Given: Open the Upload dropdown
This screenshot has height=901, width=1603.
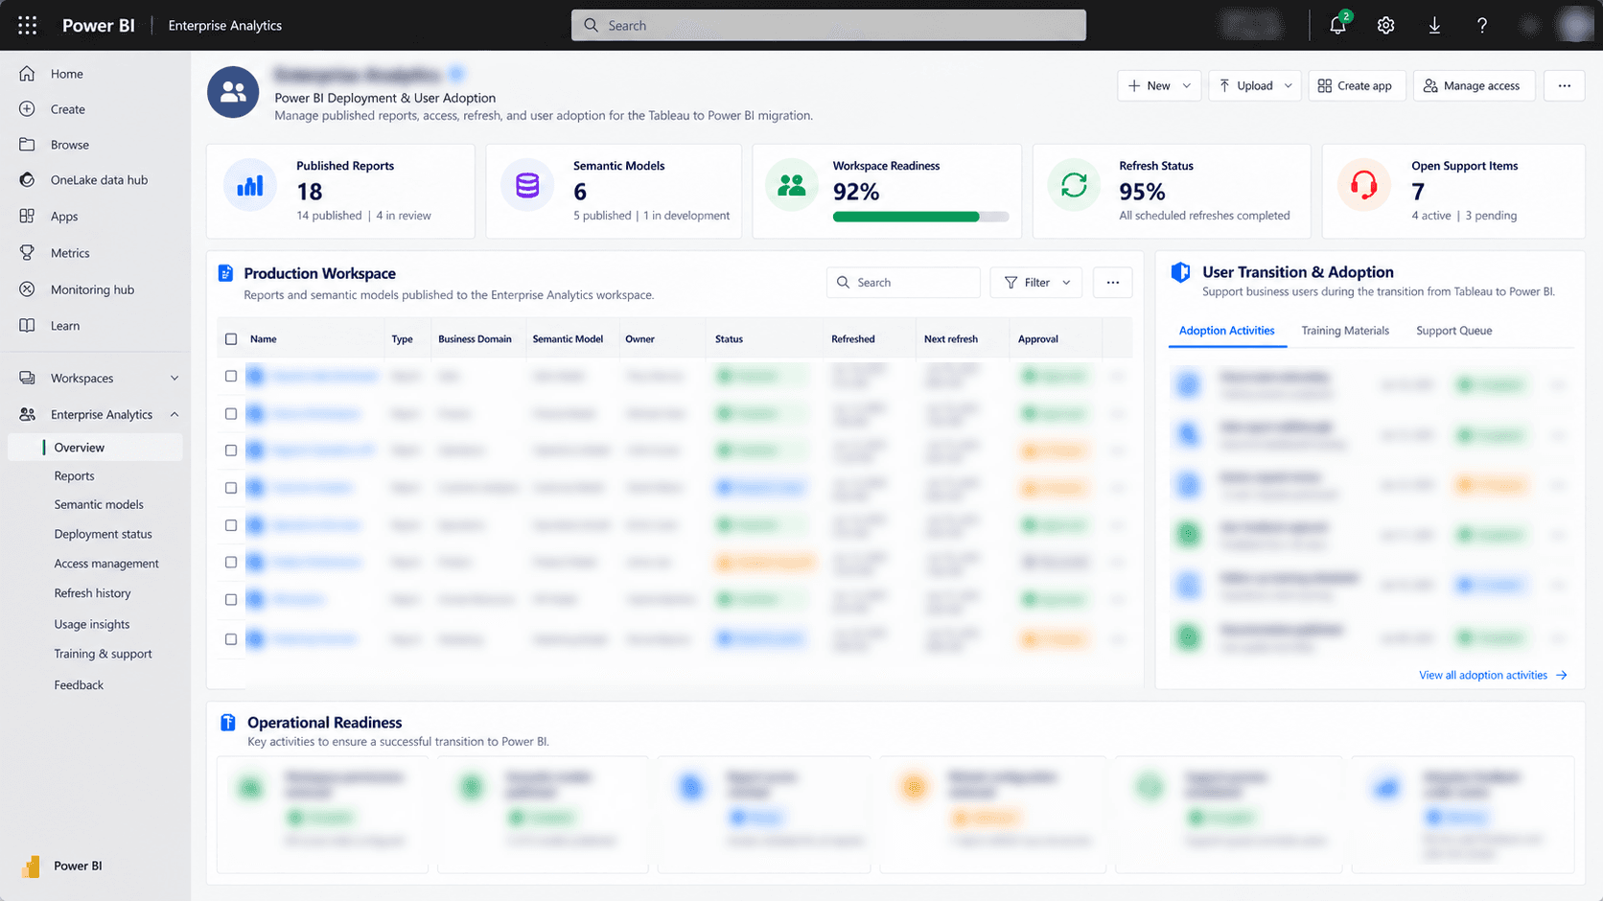Looking at the screenshot, I should pyautogui.click(x=1255, y=85).
